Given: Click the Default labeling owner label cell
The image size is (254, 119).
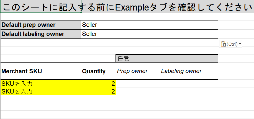Looking at the screenshot, I should coord(41,34).
